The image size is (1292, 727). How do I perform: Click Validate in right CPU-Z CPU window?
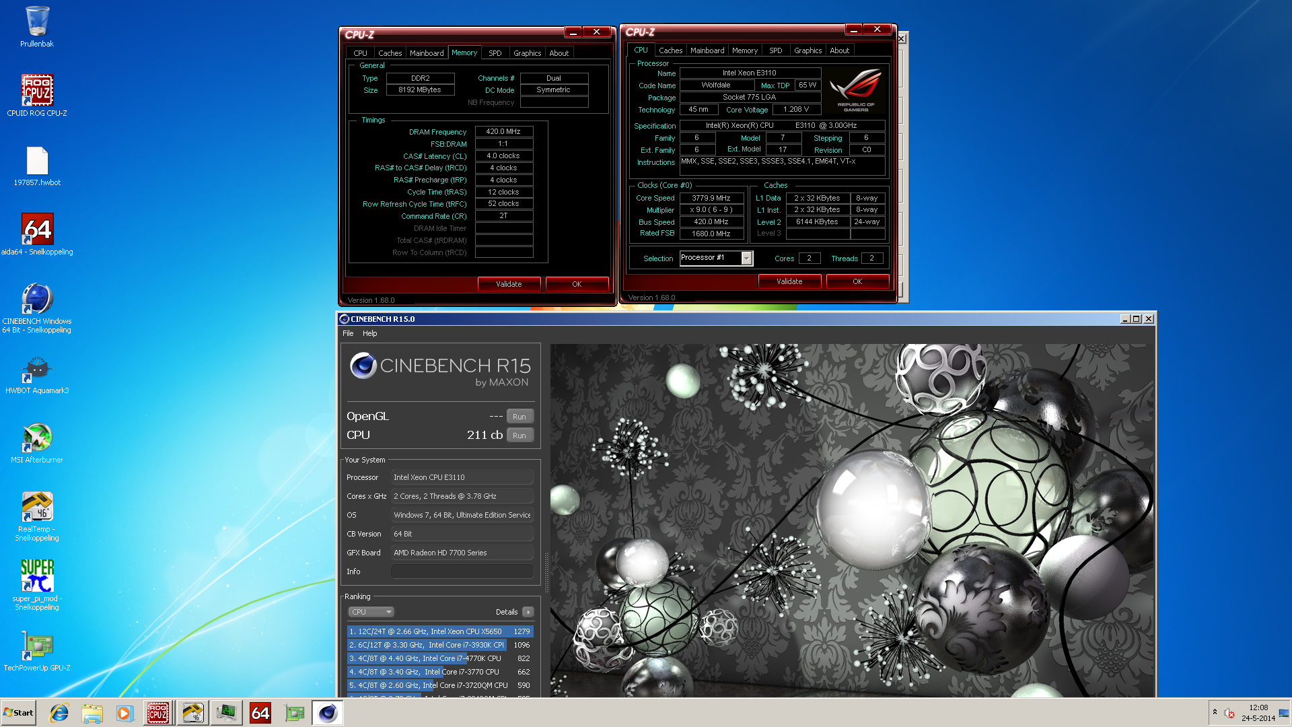coord(789,281)
